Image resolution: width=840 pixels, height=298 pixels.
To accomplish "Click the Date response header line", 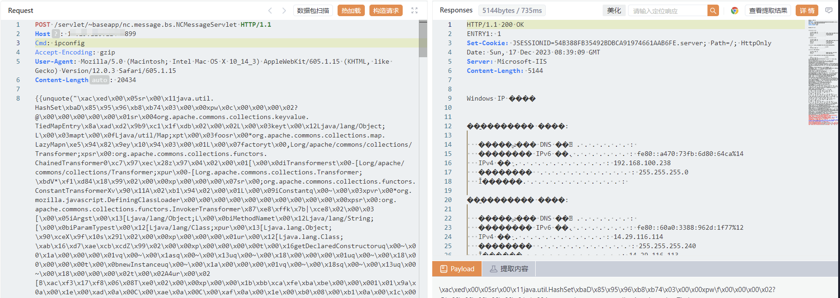I will click(x=533, y=52).
